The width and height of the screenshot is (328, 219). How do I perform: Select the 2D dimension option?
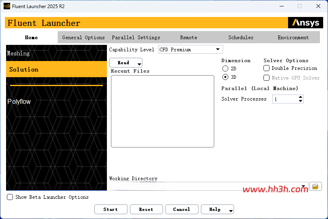[x=225, y=69]
